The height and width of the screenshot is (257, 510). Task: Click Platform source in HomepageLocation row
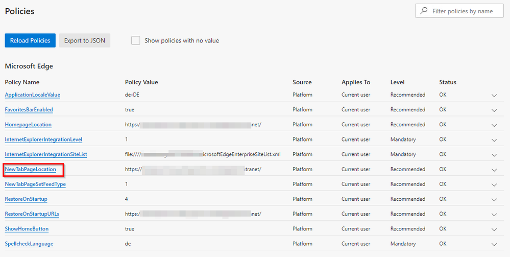point(303,125)
